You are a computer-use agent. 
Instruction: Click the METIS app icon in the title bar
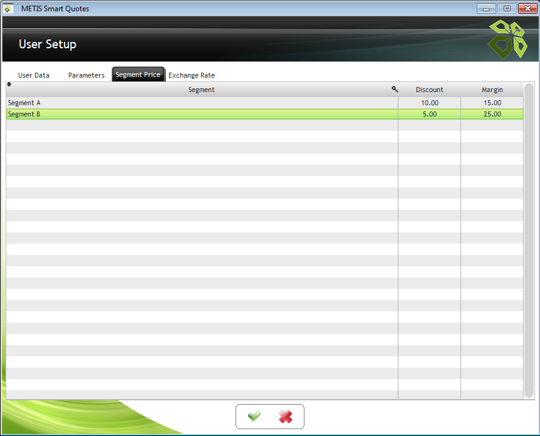[8, 8]
